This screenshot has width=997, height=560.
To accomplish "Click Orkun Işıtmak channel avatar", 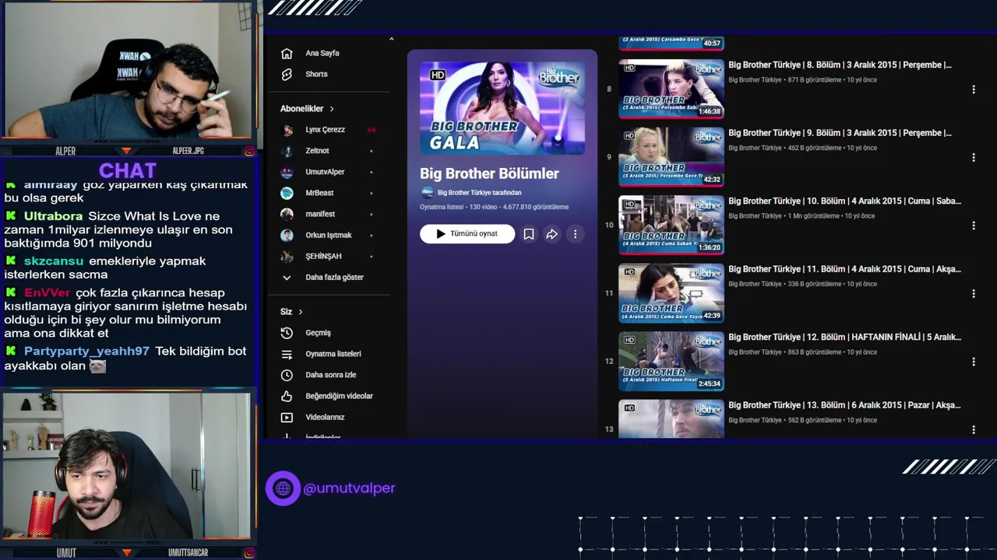I will pos(287,235).
